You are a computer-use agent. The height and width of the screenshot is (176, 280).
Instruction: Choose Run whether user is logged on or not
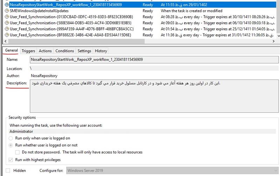[x=11, y=145]
